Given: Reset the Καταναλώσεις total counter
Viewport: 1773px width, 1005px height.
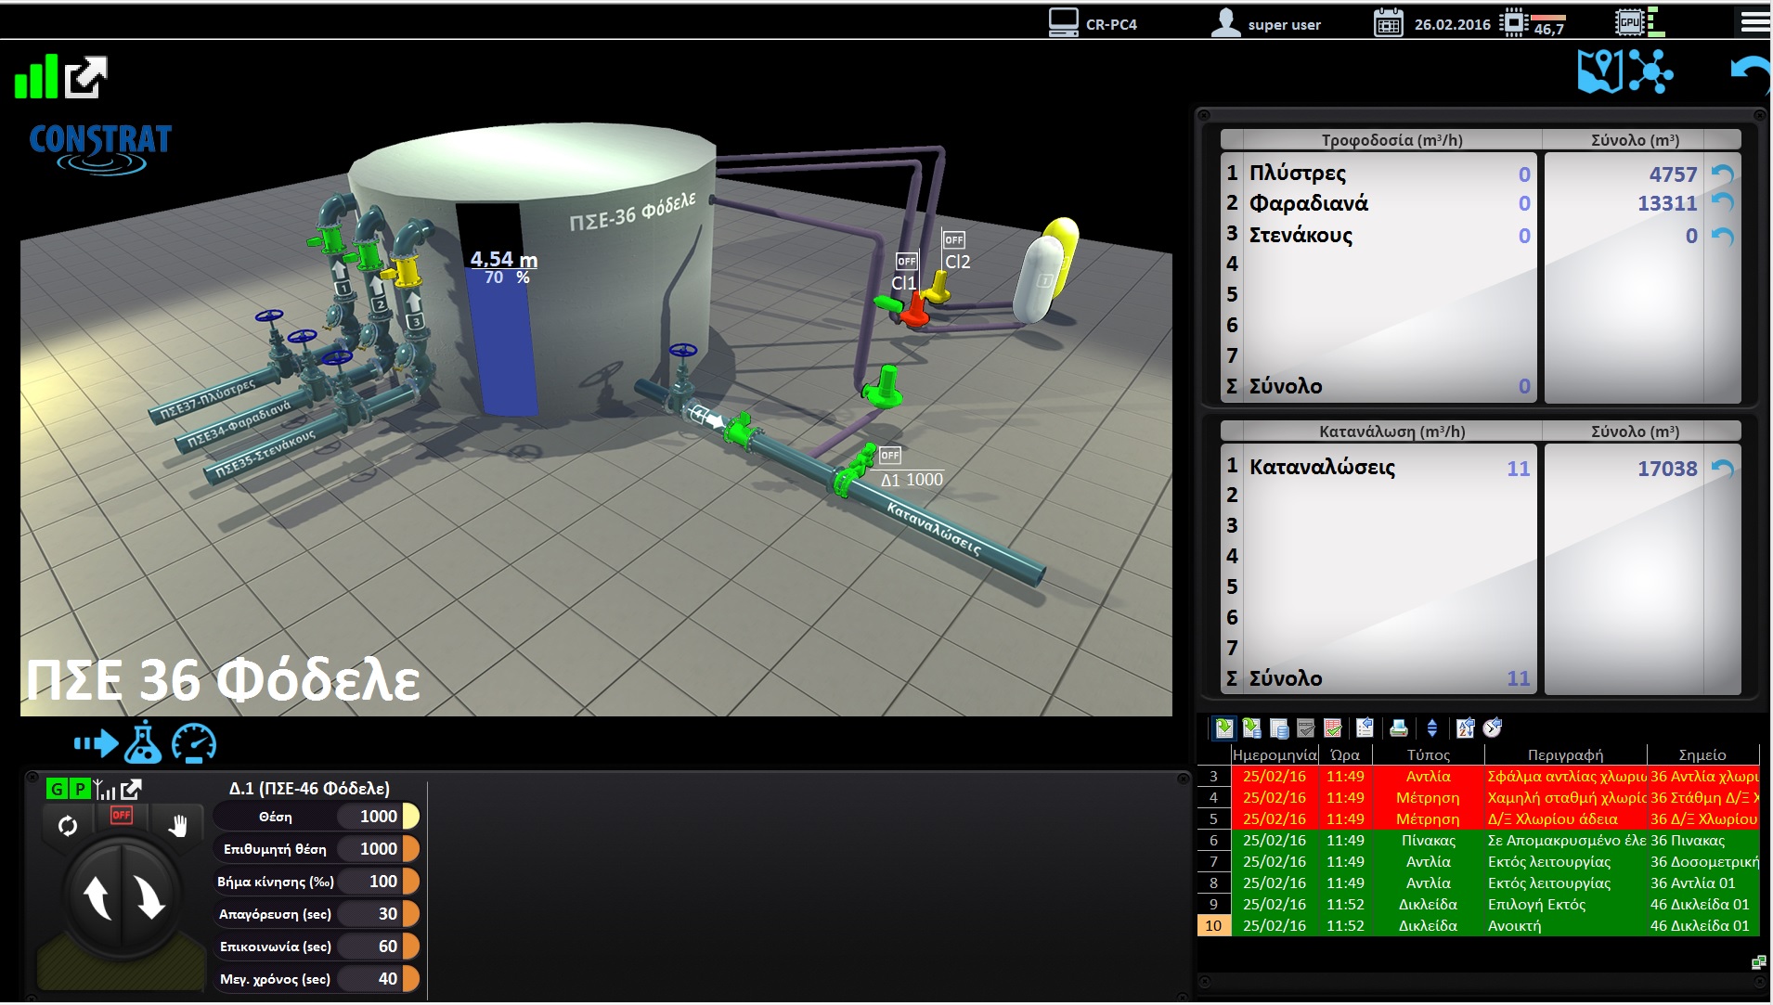Looking at the screenshot, I should click(1722, 469).
